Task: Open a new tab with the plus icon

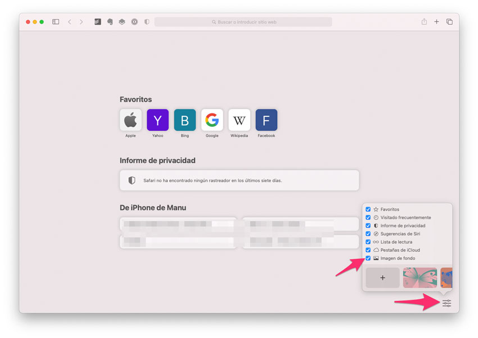Action: click(437, 22)
